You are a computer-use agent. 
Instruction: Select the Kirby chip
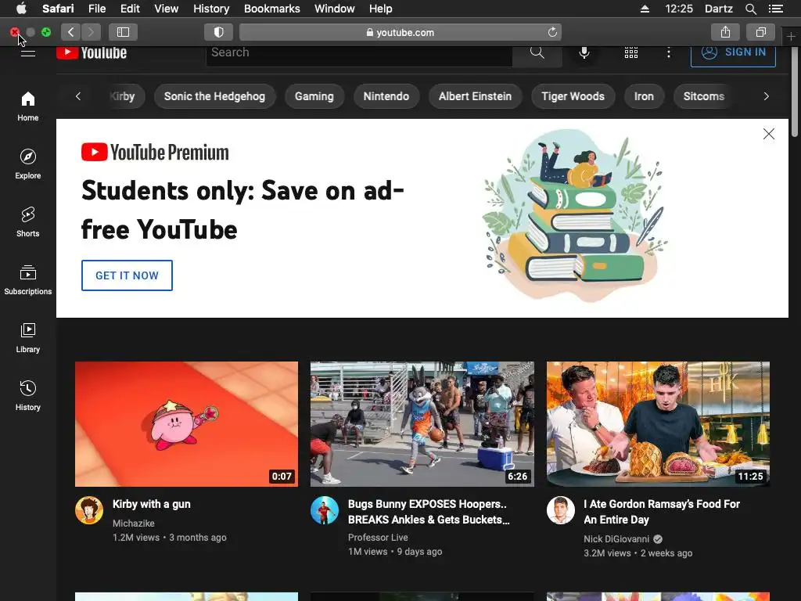[x=124, y=96]
